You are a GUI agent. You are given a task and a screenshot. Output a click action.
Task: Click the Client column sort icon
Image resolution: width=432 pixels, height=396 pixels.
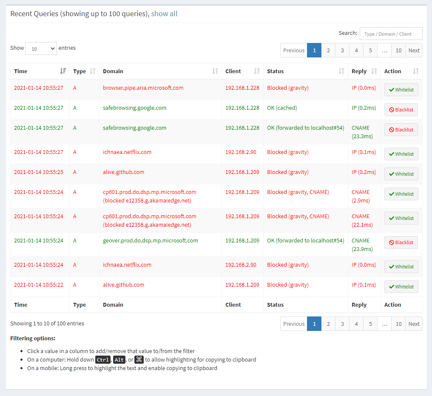coord(257,71)
